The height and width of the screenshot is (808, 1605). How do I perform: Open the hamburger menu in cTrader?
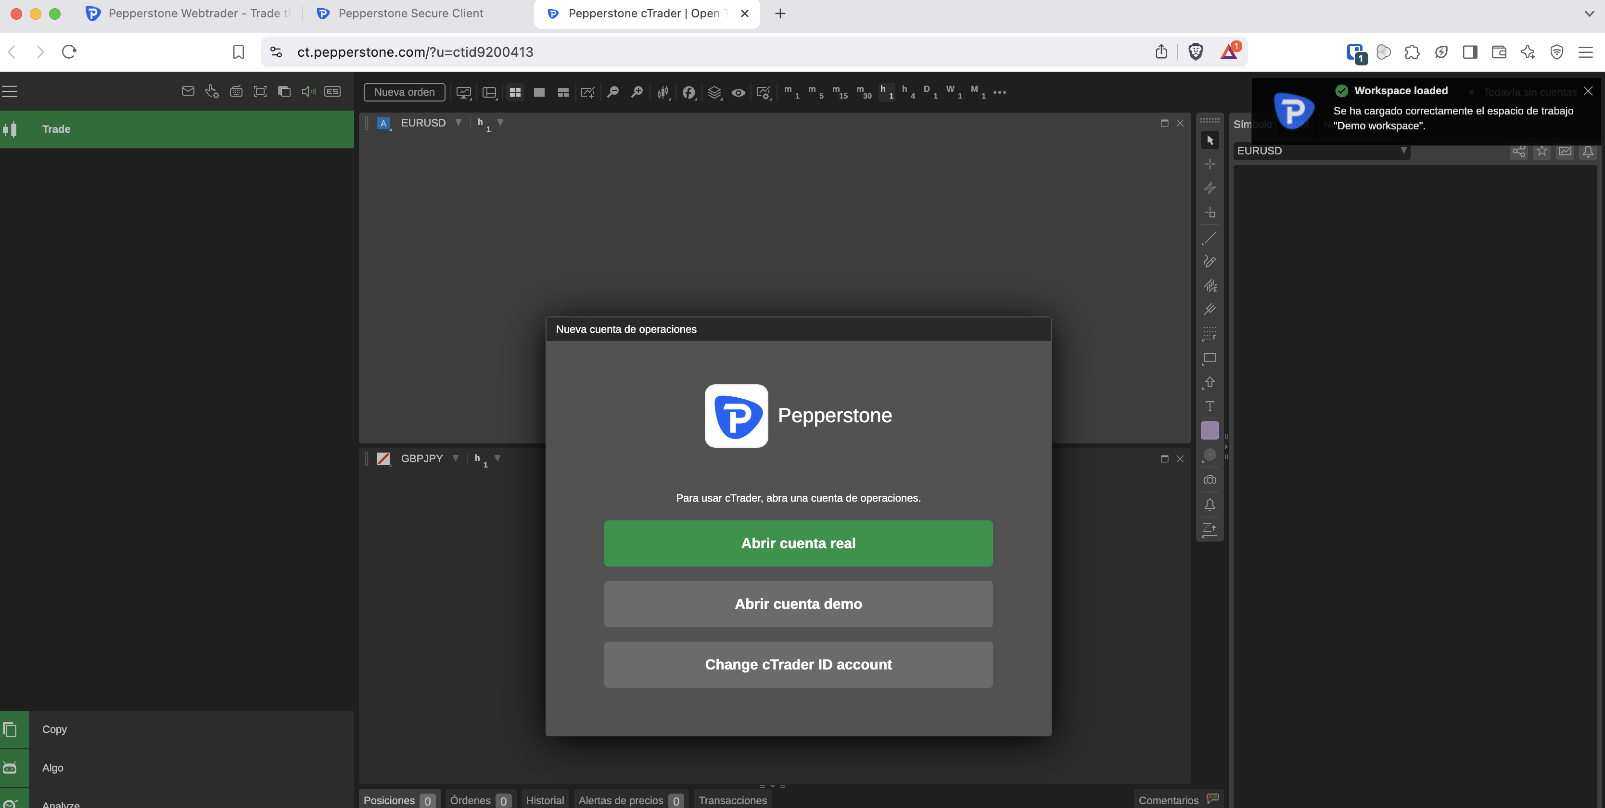tap(10, 91)
